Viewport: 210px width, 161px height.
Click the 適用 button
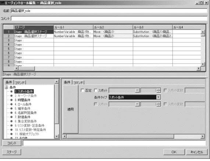tap(71, 109)
